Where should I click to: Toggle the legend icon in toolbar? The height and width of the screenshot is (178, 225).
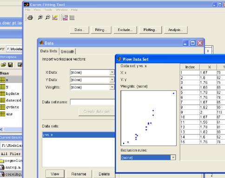point(65,18)
